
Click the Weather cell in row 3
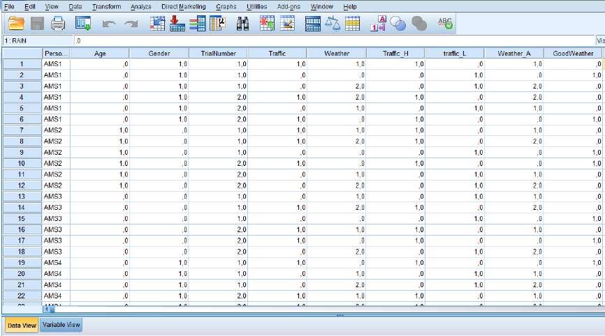(x=337, y=86)
